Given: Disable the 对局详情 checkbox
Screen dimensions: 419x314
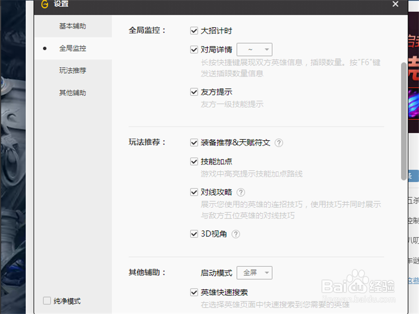Looking at the screenshot, I should tap(194, 49).
